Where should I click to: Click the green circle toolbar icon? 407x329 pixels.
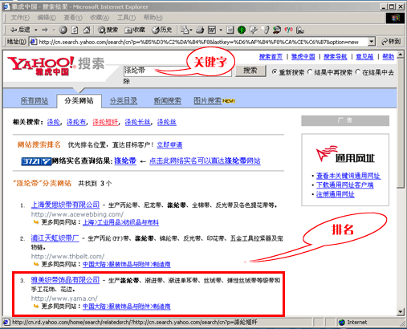pos(242,30)
